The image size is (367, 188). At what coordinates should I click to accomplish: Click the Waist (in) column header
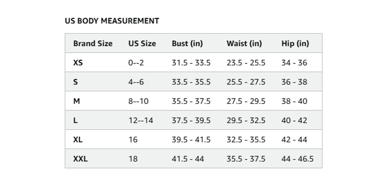(x=244, y=43)
